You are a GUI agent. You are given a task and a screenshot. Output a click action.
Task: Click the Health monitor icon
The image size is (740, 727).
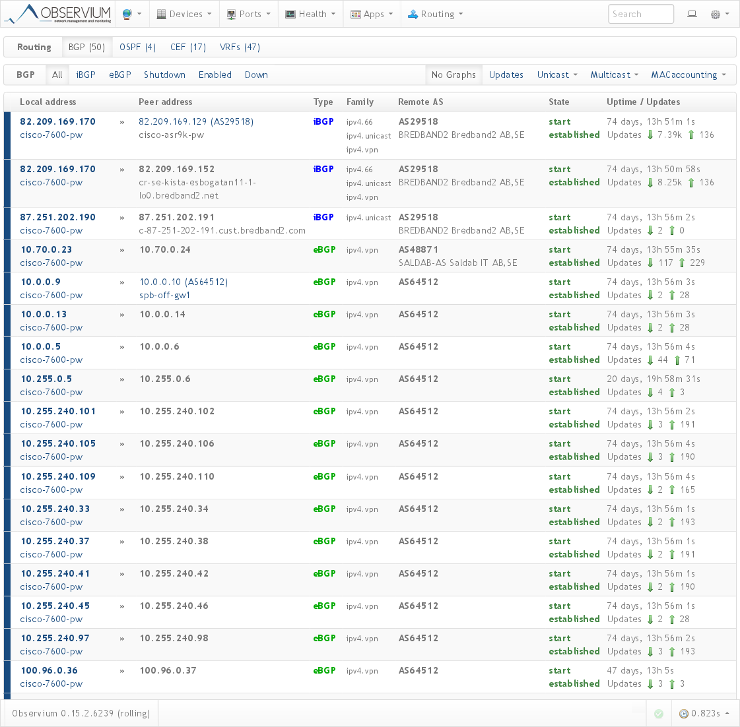point(290,14)
